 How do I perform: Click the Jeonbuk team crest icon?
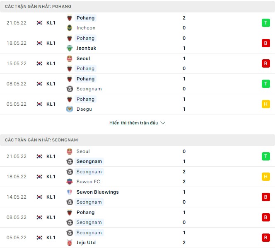tap(69, 48)
